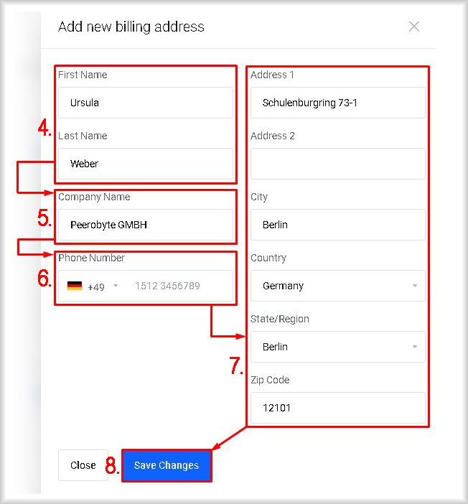Expand the Country dropdown showing Germany
This screenshot has height=504, width=468.
click(x=338, y=286)
